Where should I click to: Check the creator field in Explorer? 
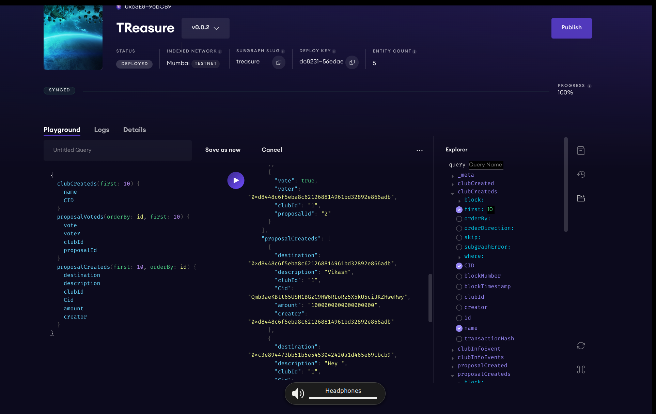(459, 308)
